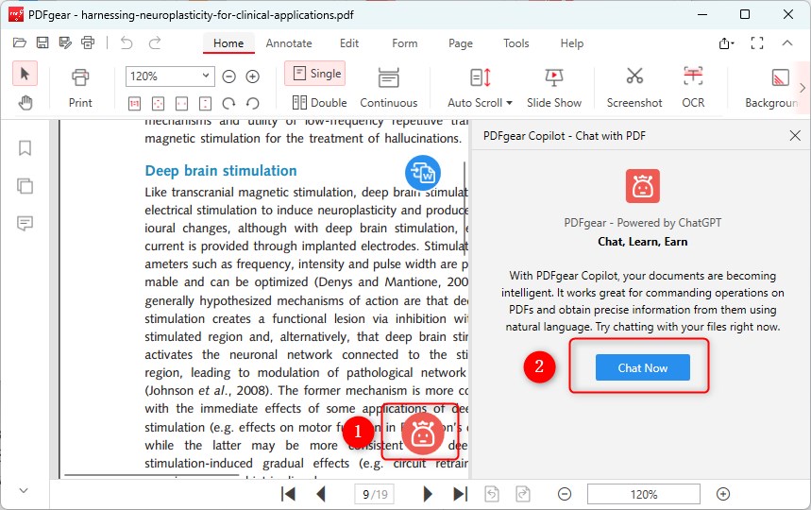Click the floating Copilot robot icon

[421, 433]
